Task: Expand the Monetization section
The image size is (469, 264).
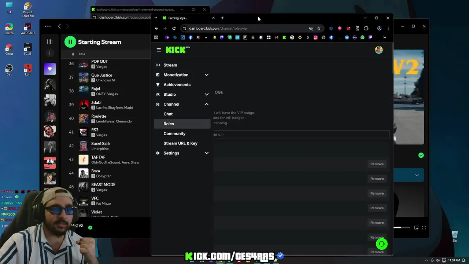Action: click(207, 75)
